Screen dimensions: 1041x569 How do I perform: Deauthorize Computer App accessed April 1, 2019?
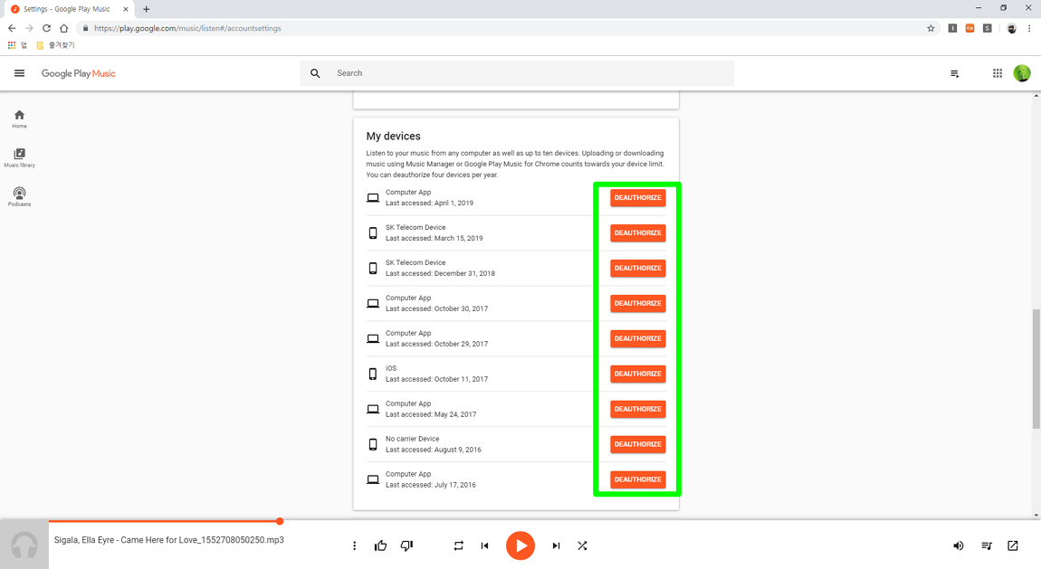pos(637,197)
